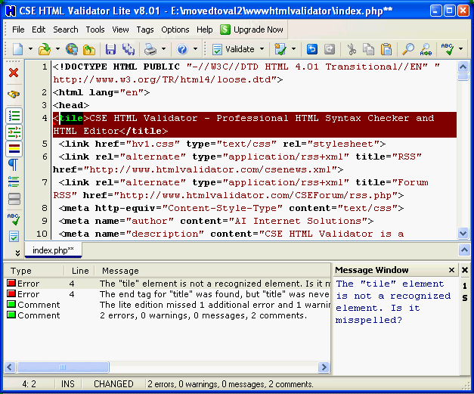Click the Message column header
Viewport: 474px width, 394px height.
click(213, 271)
